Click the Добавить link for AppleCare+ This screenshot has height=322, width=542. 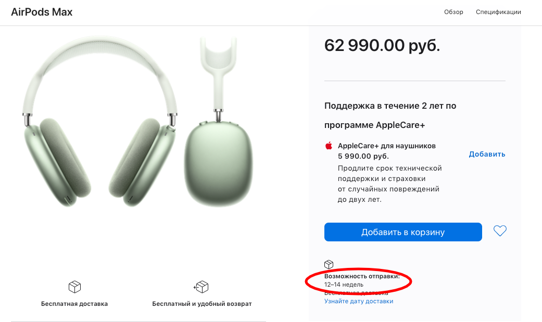click(x=487, y=154)
